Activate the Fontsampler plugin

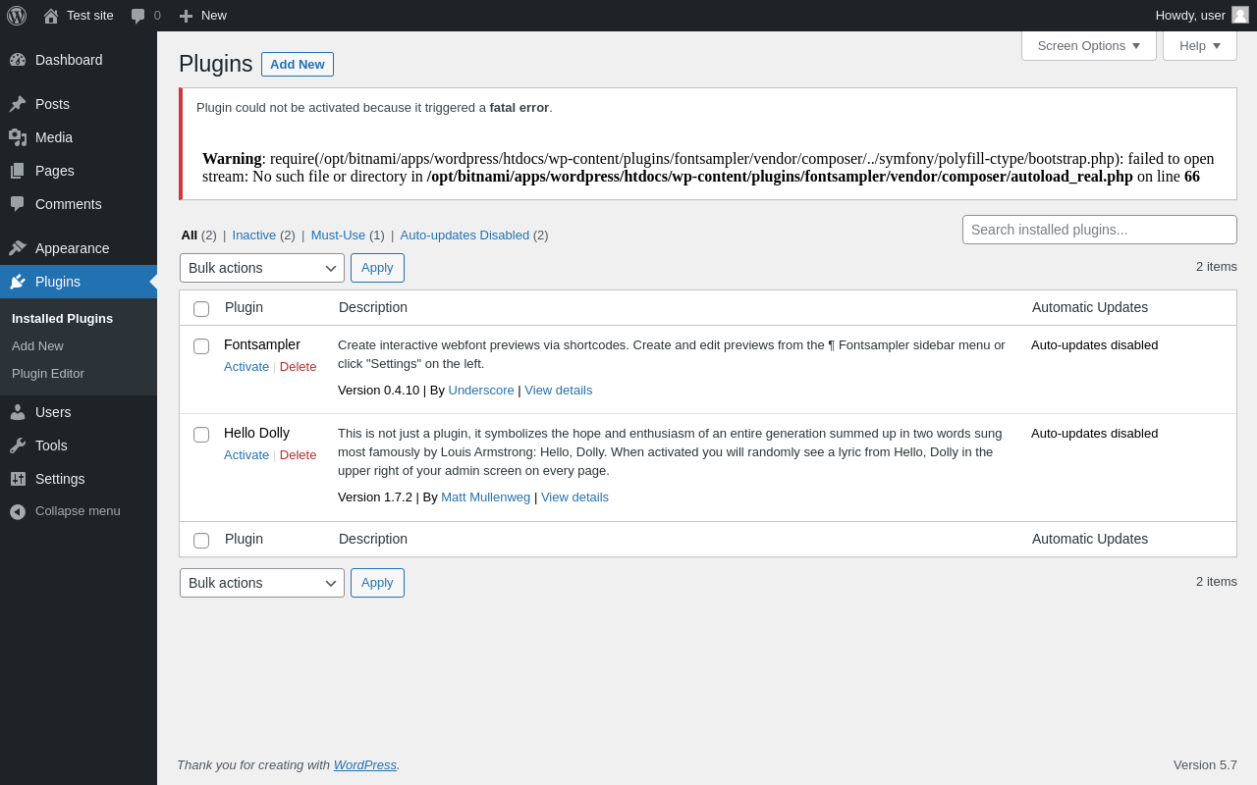[246, 367]
